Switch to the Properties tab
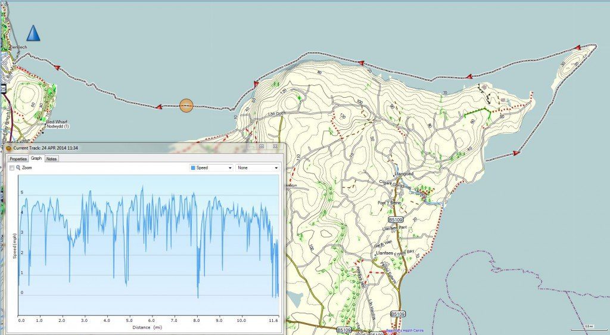Image resolution: width=610 pixels, height=335 pixels. tap(18, 159)
